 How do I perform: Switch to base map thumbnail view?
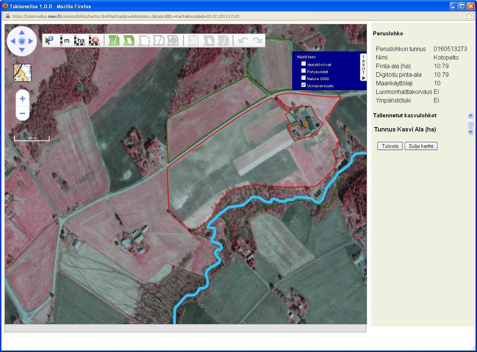pyautogui.click(x=23, y=73)
